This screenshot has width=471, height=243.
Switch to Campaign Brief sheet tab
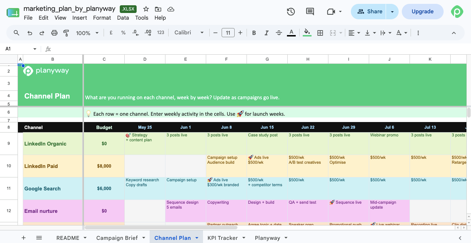click(117, 238)
